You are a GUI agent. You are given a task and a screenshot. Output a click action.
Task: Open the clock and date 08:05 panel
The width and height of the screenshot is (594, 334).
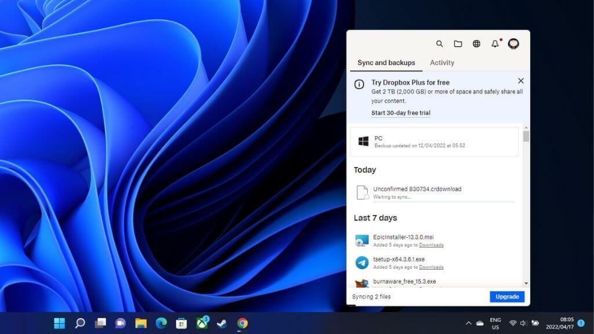click(560, 323)
